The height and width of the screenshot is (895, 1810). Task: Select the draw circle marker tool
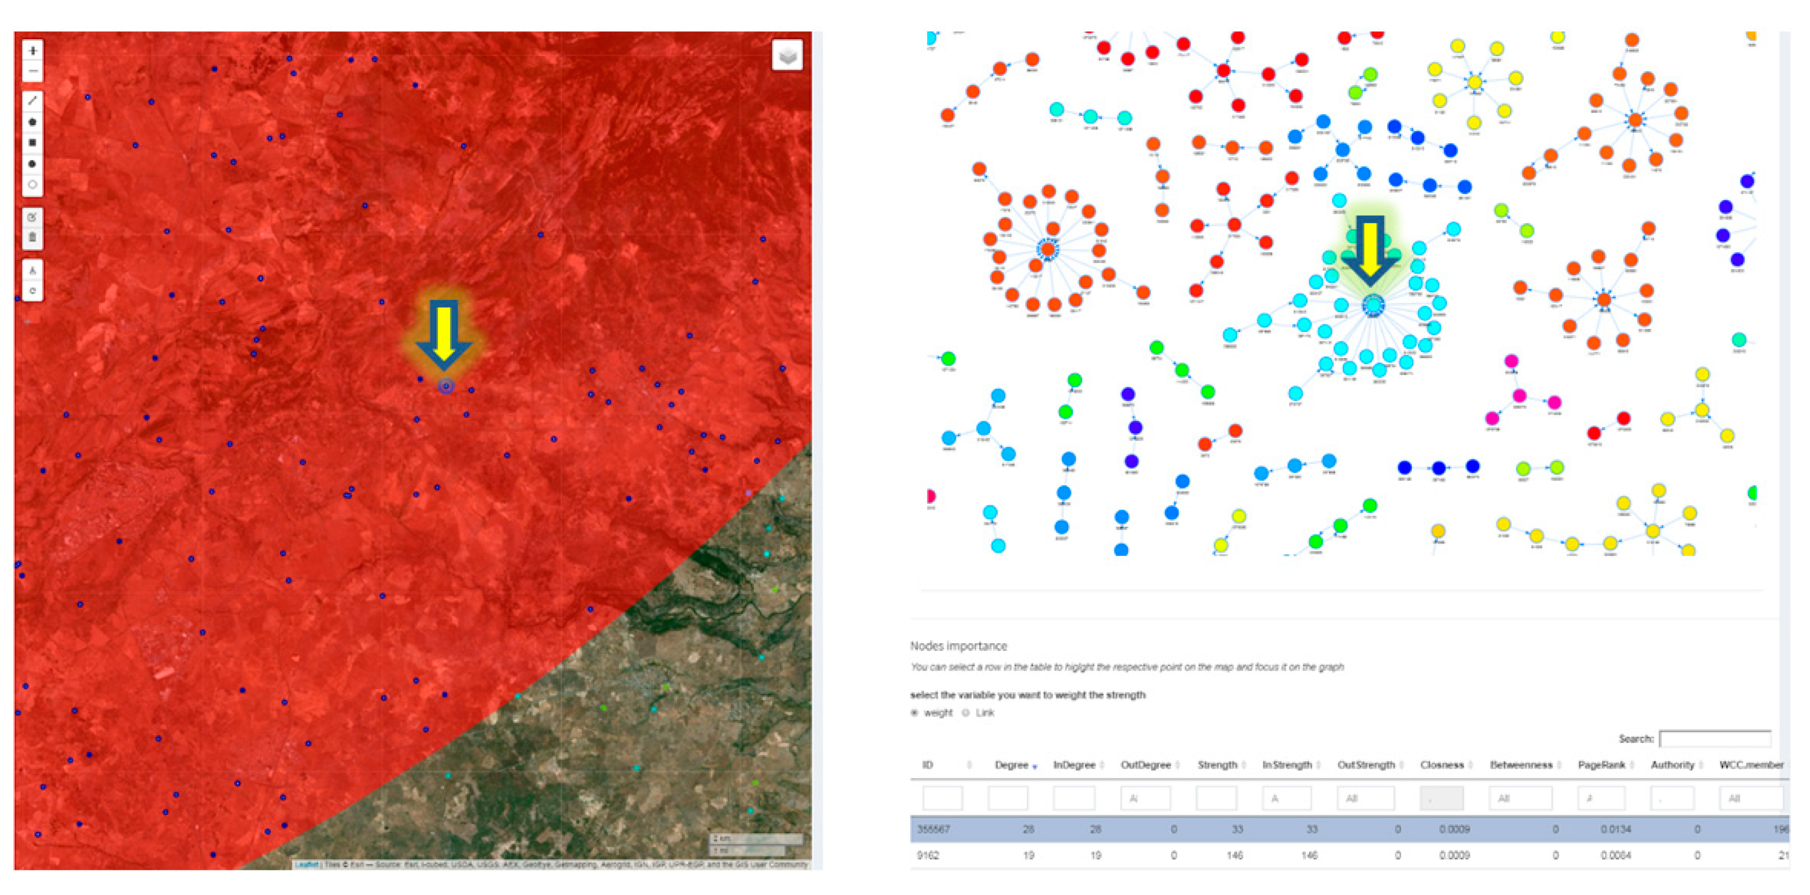point(32,185)
